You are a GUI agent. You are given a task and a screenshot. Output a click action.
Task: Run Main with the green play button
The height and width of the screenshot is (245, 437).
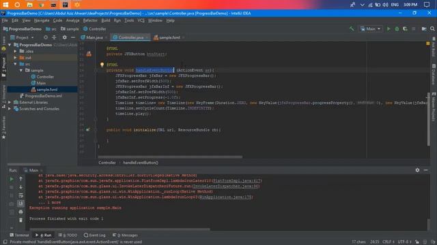click(x=389, y=29)
